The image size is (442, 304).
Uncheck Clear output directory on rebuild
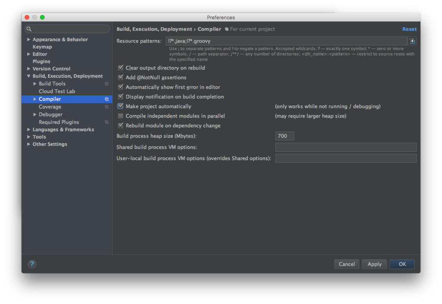point(121,68)
